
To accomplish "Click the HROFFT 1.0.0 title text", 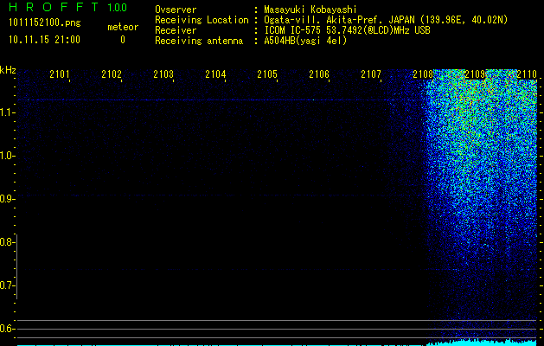I will (x=68, y=7).
